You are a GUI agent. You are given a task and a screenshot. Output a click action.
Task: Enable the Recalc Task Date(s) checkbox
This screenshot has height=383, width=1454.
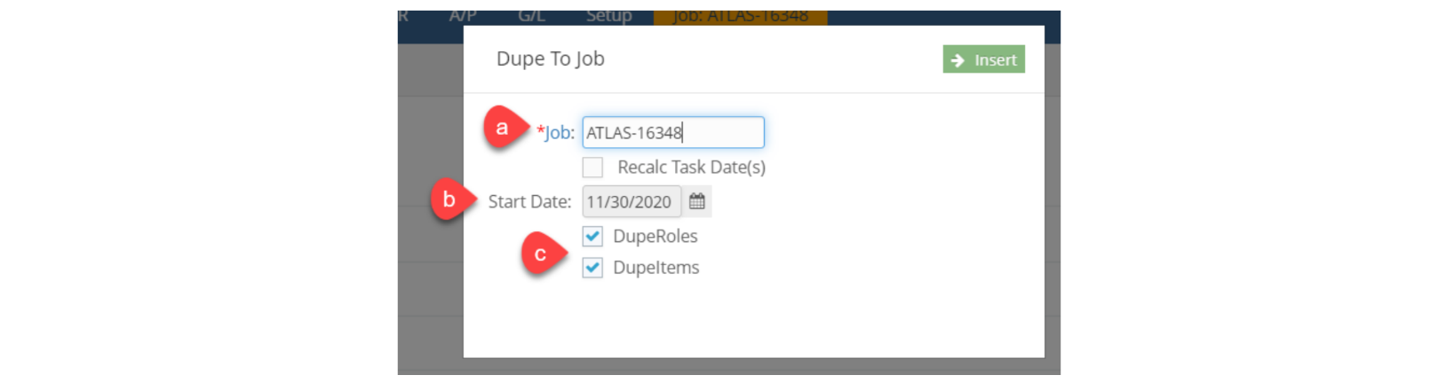click(x=592, y=167)
